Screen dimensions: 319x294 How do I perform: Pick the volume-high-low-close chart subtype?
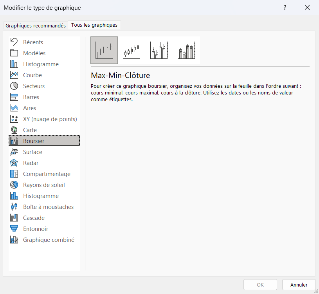coord(159,50)
